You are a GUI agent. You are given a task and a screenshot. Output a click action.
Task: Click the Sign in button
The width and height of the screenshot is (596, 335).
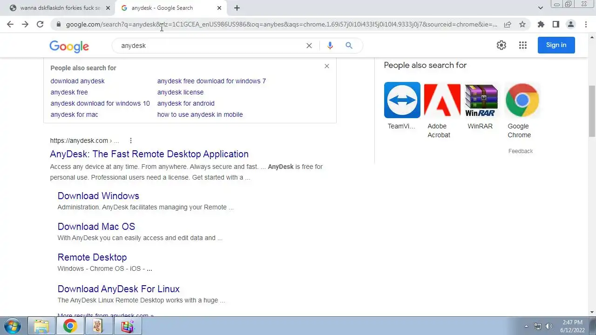[556, 45]
